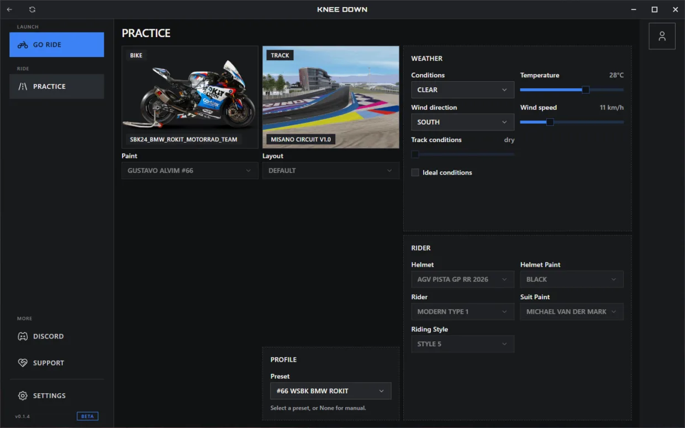Click the BMW bike thumbnail
This screenshot has height=428, width=685.
click(x=190, y=97)
